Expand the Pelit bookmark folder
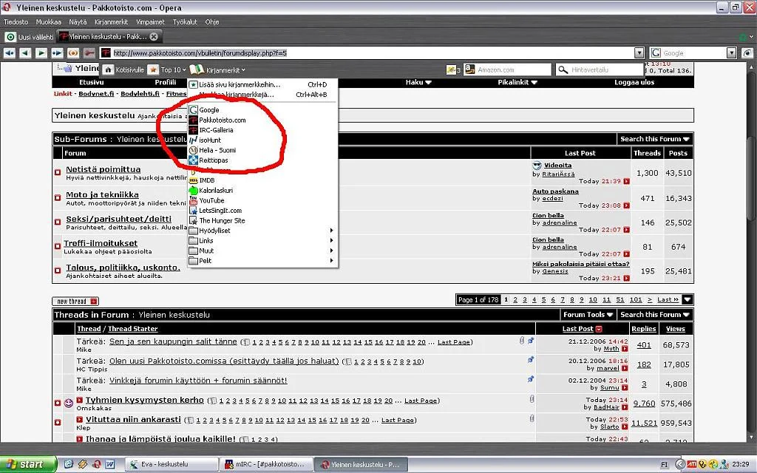The width and height of the screenshot is (757, 473). click(x=207, y=261)
